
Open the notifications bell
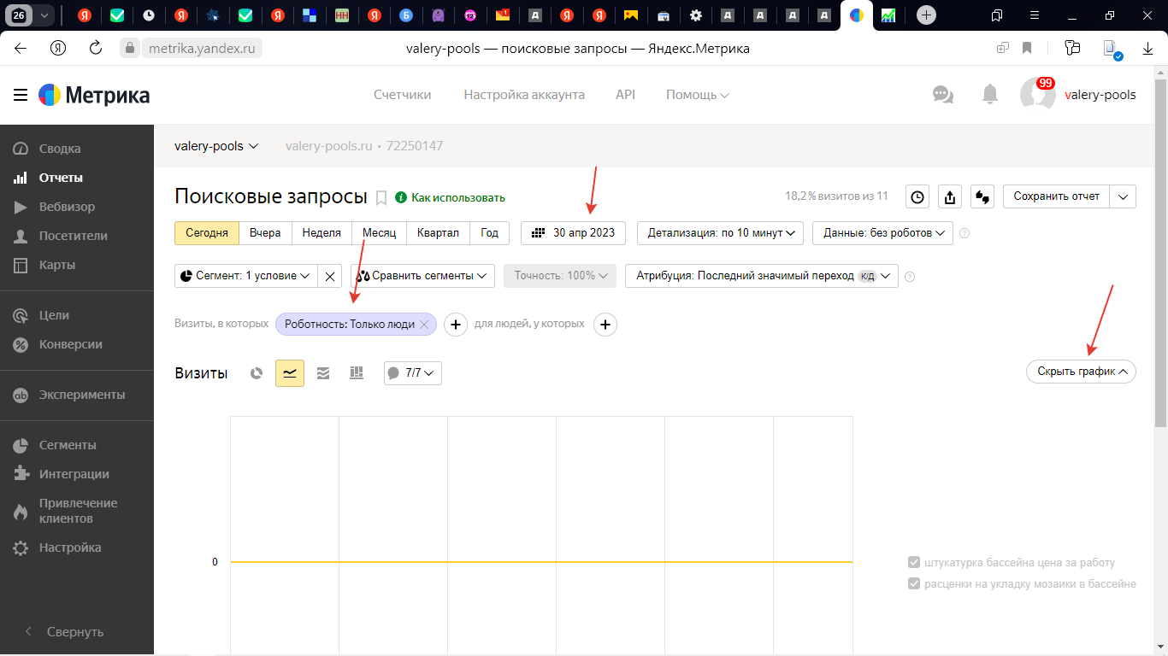point(989,95)
